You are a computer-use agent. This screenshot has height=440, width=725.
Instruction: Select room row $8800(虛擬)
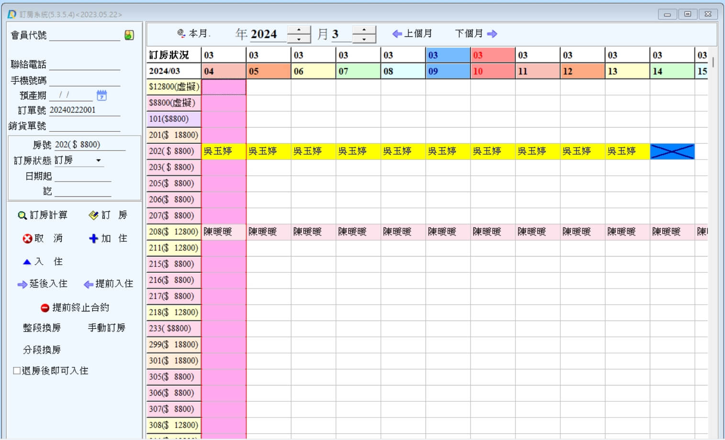[174, 103]
